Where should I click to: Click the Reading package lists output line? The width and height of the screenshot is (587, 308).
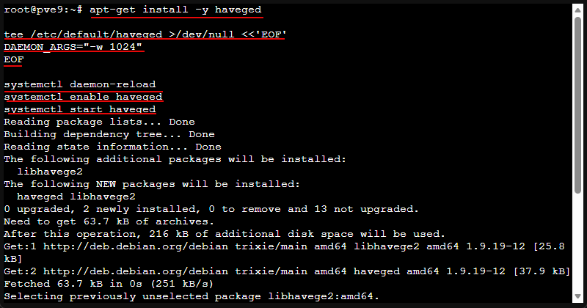99,122
